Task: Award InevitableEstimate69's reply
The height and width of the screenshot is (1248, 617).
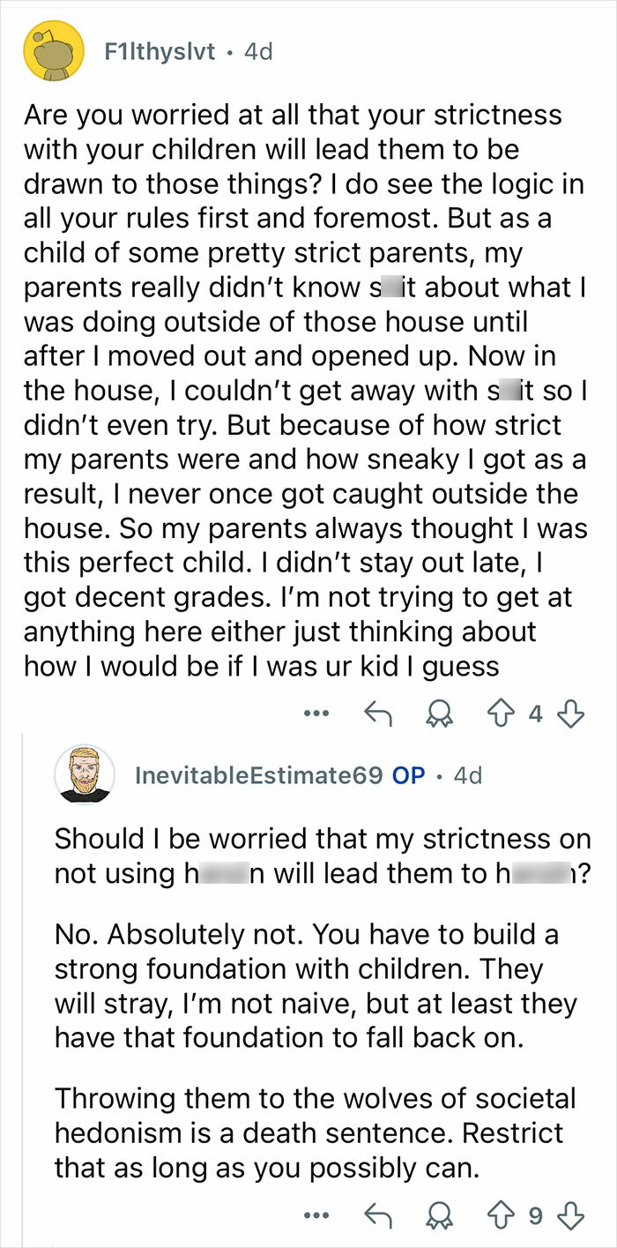Action: click(439, 1213)
